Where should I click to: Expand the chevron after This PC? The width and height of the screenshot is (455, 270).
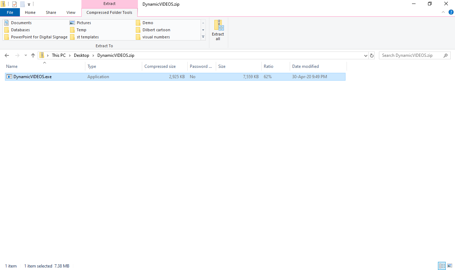70,55
